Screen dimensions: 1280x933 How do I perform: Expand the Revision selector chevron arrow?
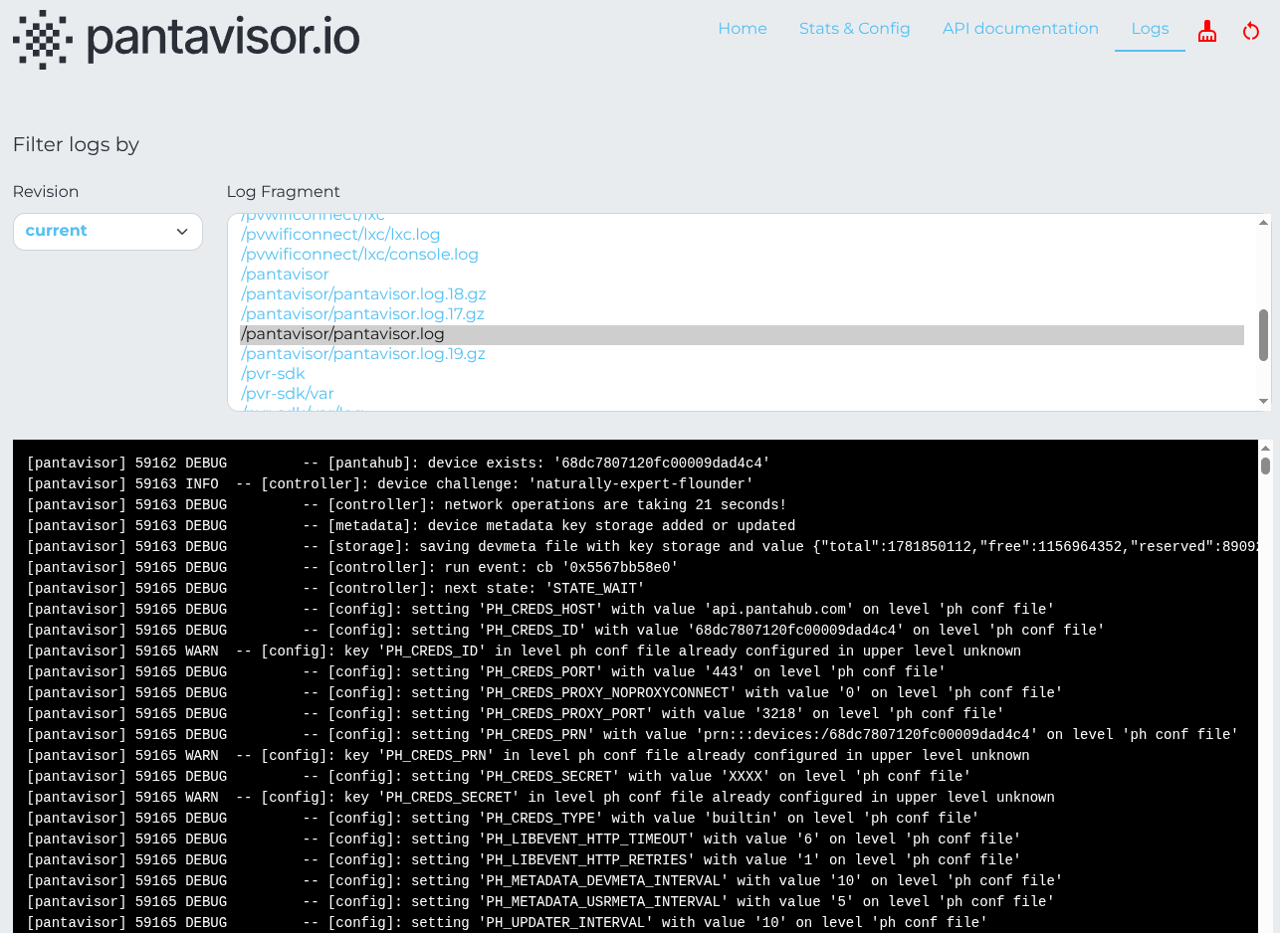coord(182,231)
